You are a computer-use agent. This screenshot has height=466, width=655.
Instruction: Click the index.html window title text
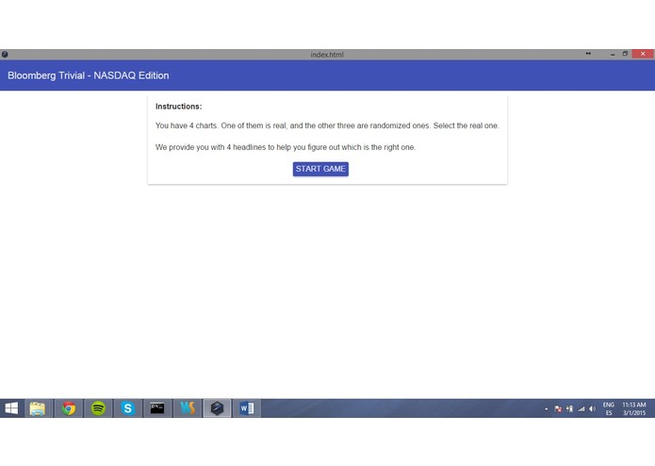tap(327, 55)
